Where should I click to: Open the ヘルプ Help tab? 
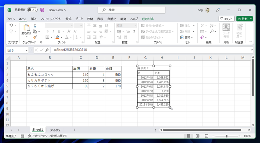(x=134, y=19)
